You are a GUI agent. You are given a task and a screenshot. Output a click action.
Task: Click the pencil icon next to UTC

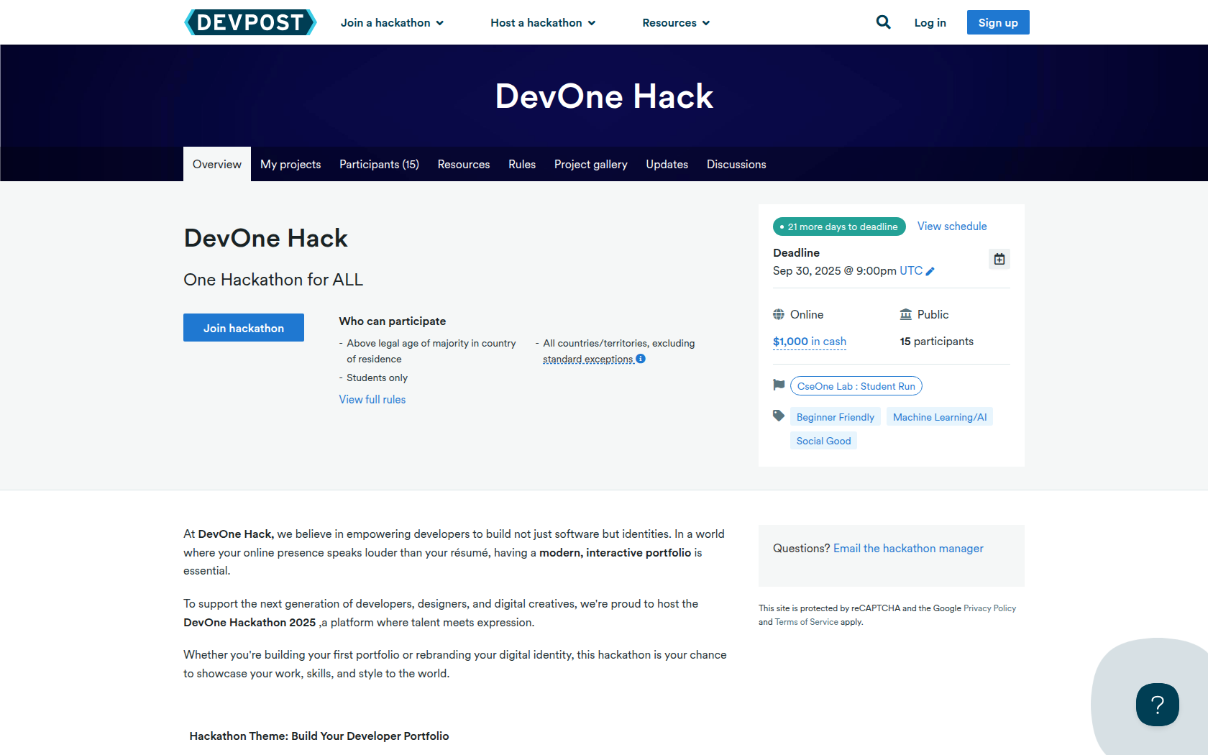click(930, 271)
